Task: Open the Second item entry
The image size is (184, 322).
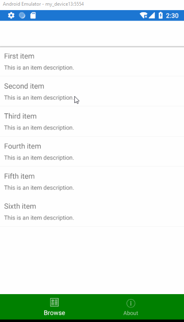Action: tap(92, 91)
